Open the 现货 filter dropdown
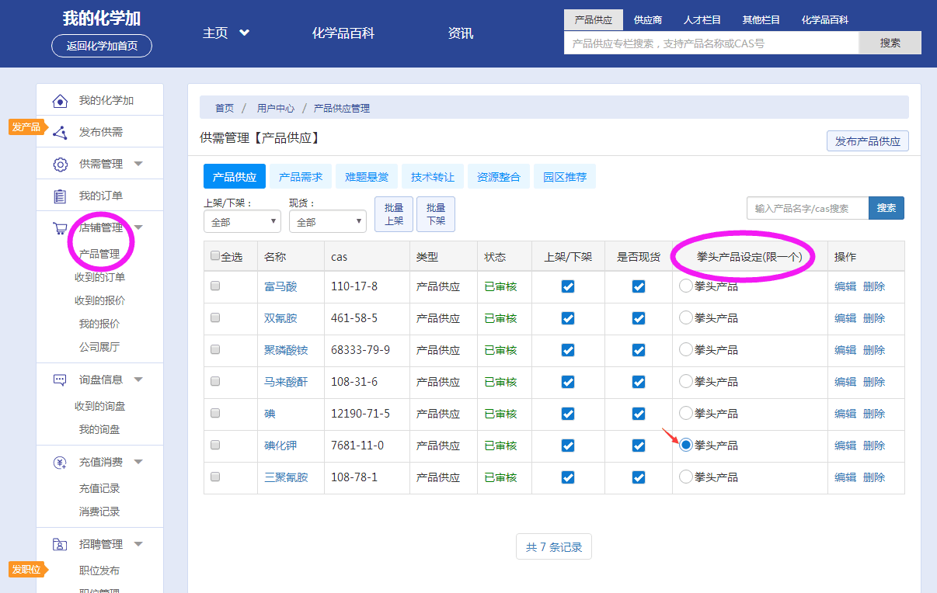Viewport: 937px width, 593px height. click(327, 222)
